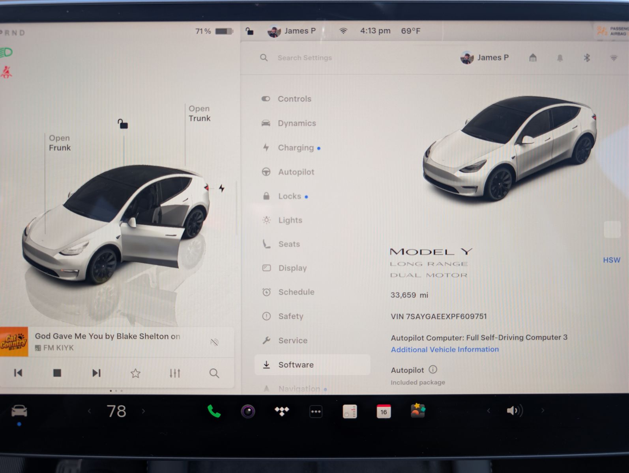This screenshot has width=629, height=473.
Task: Increase cabin temperature with right chevron
Action: (143, 411)
